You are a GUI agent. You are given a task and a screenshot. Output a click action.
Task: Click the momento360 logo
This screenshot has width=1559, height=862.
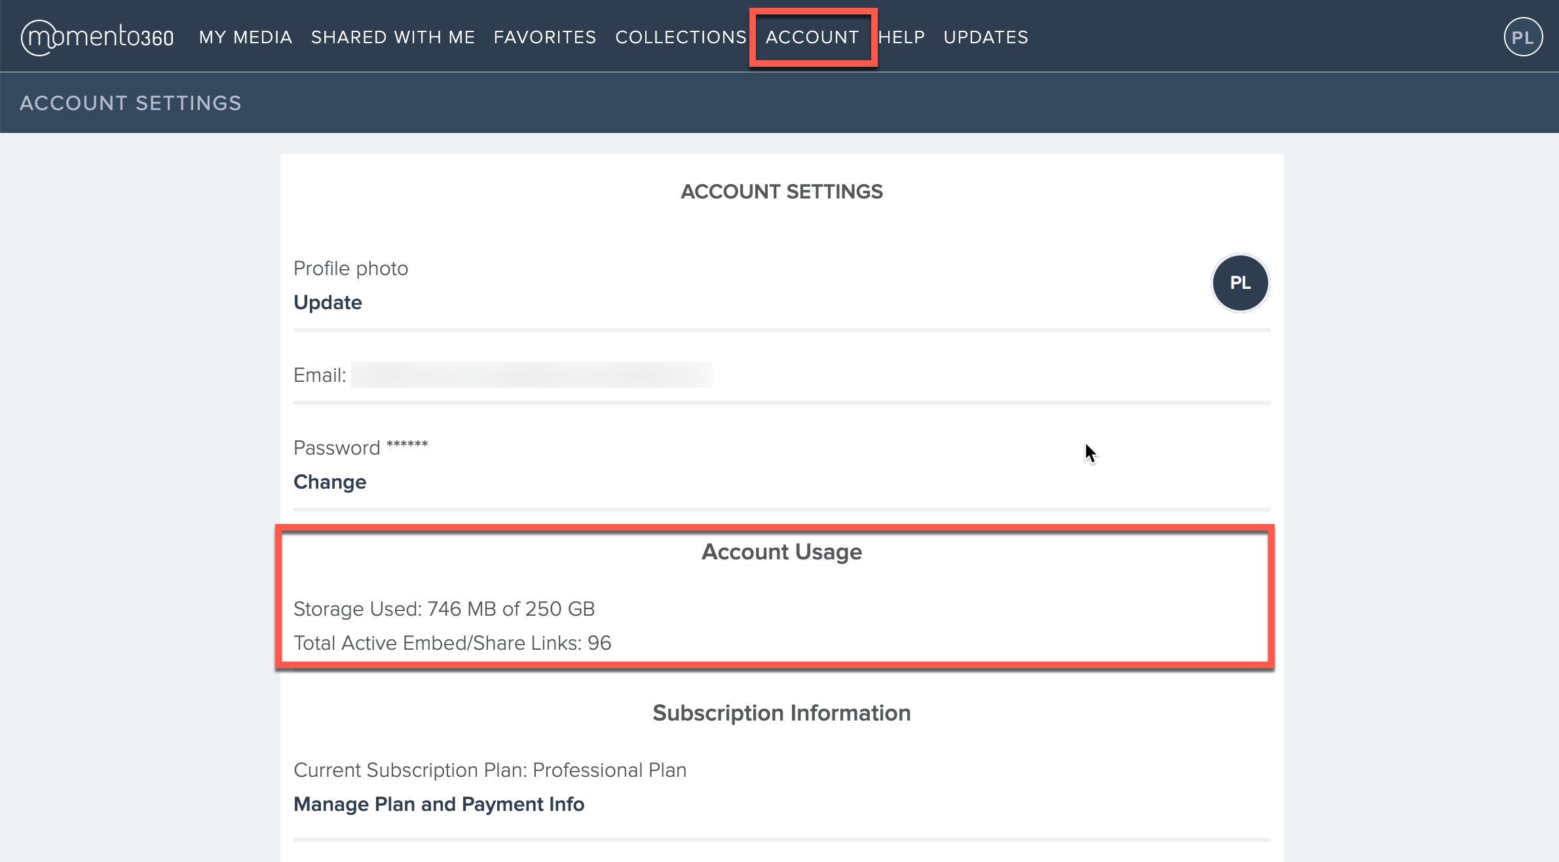pos(97,37)
